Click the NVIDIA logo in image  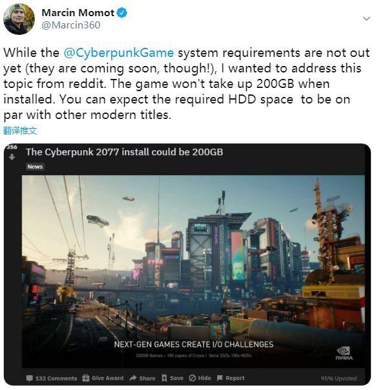coord(344,353)
